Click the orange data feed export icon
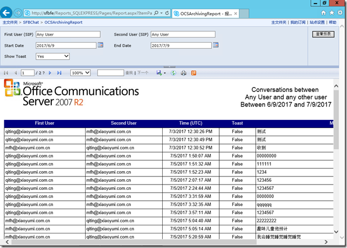This screenshot has width=347, height=248. [193, 73]
